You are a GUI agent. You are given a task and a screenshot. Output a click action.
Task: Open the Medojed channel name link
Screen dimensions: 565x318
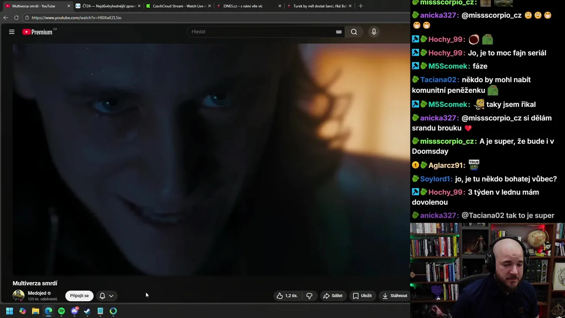(x=37, y=293)
